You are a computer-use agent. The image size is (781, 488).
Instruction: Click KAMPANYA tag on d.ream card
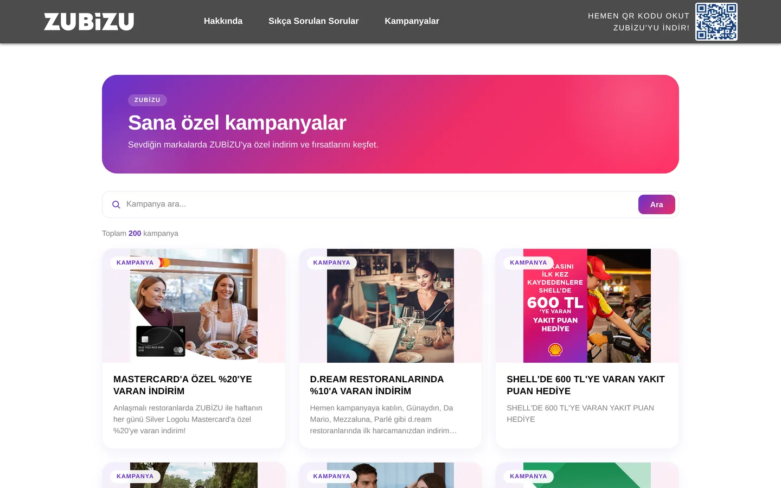pos(332,262)
